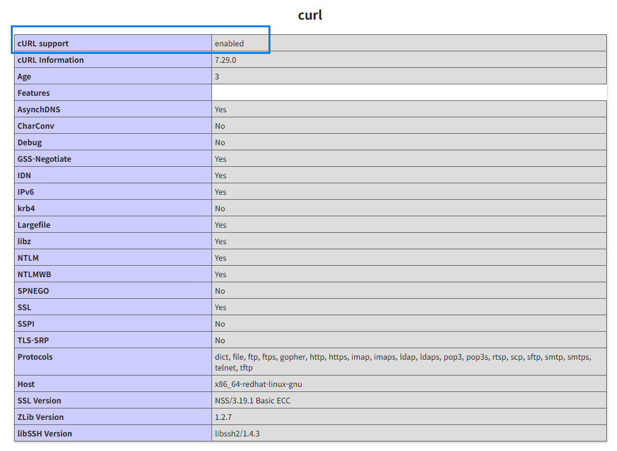
Task: Select the 'GSS-Negotiate' label
Action: [44, 159]
